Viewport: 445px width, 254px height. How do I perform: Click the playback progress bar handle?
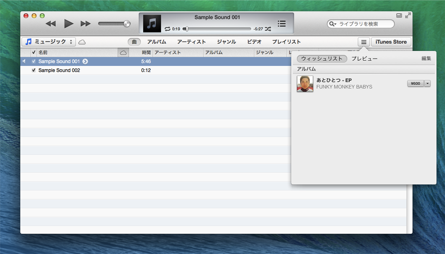[187, 29]
